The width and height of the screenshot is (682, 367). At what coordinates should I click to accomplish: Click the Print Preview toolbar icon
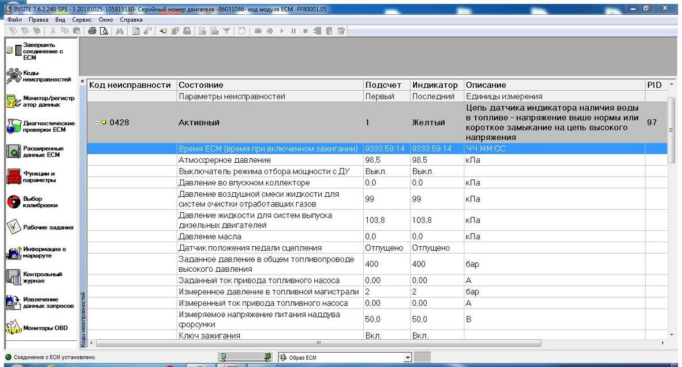click(104, 31)
